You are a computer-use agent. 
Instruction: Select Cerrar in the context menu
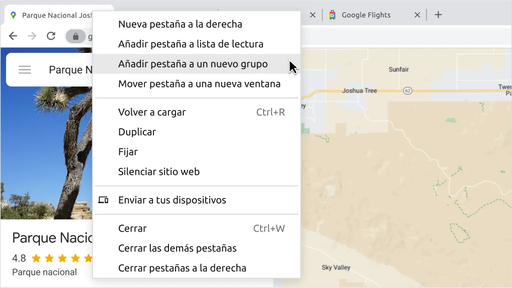pyautogui.click(x=196, y=228)
